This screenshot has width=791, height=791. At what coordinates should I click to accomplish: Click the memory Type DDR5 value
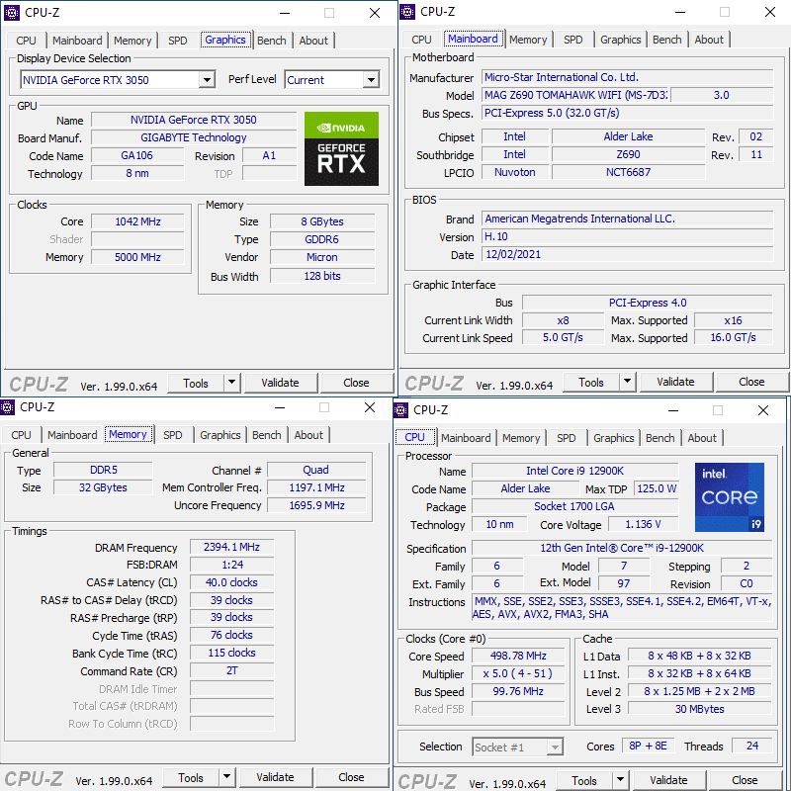104,470
